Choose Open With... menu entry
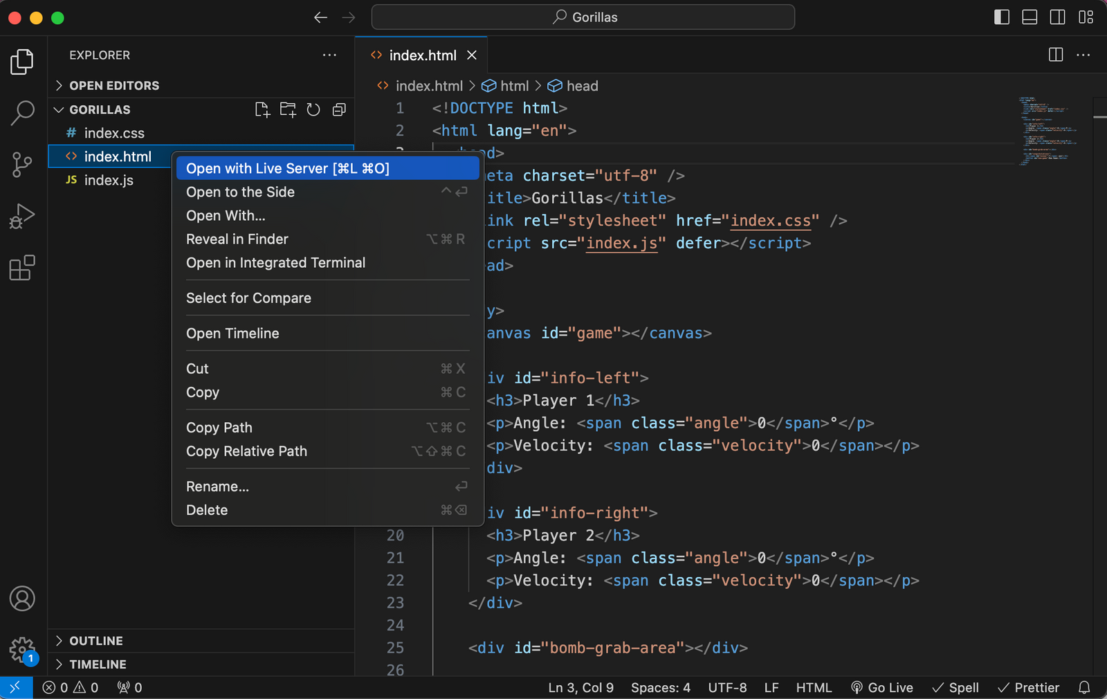1107x699 pixels. (x=327, y=215)
